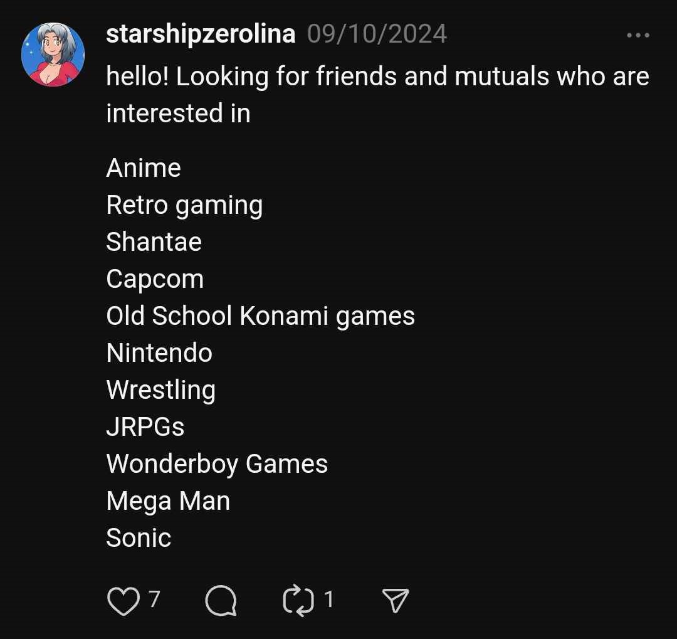Click the 09/10/2024 post date
This screenshot has height=639, width=677.
[x=377, y=34]
